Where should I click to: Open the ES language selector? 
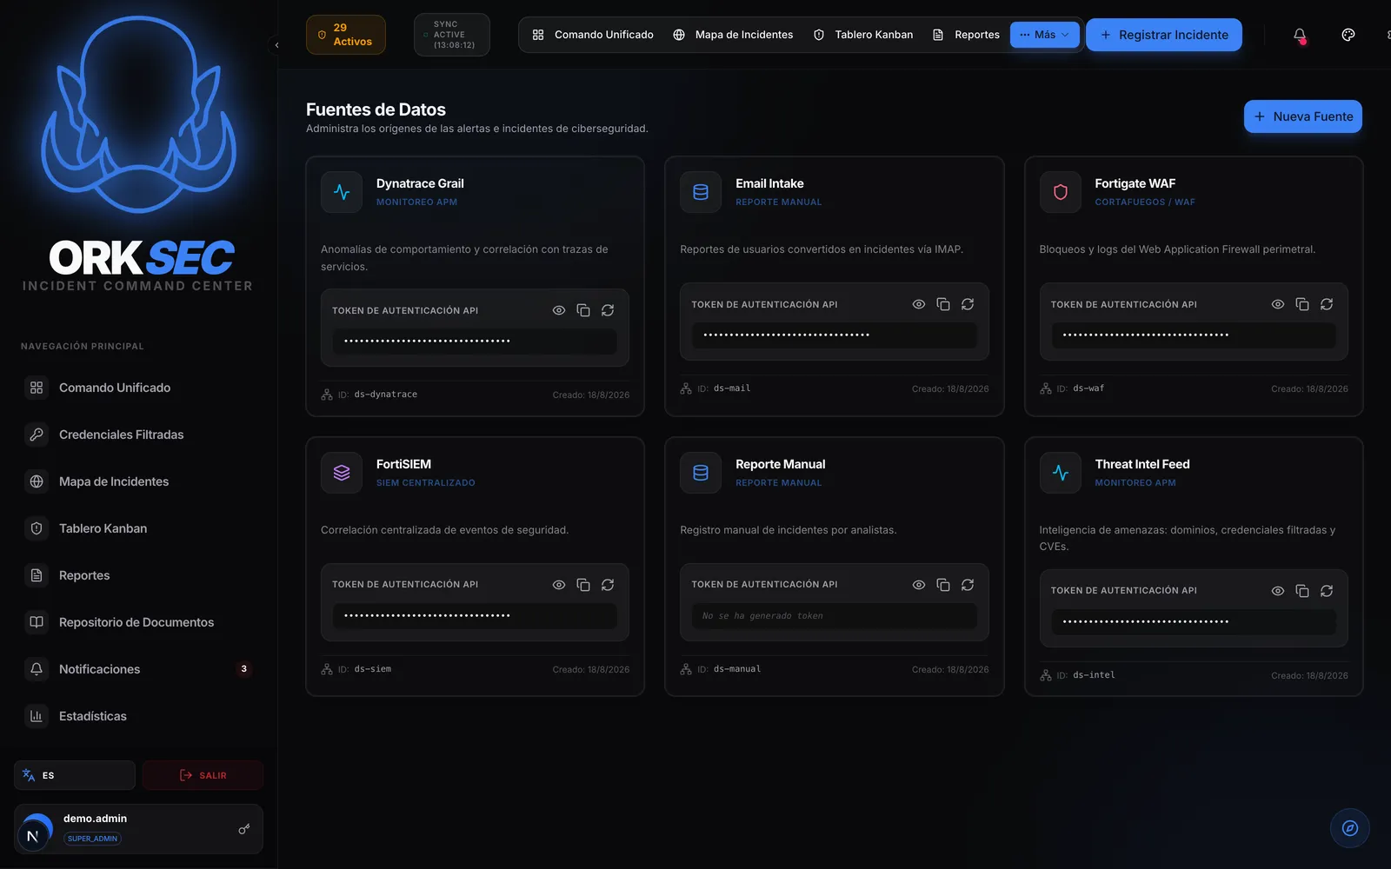tap(75, 775)
